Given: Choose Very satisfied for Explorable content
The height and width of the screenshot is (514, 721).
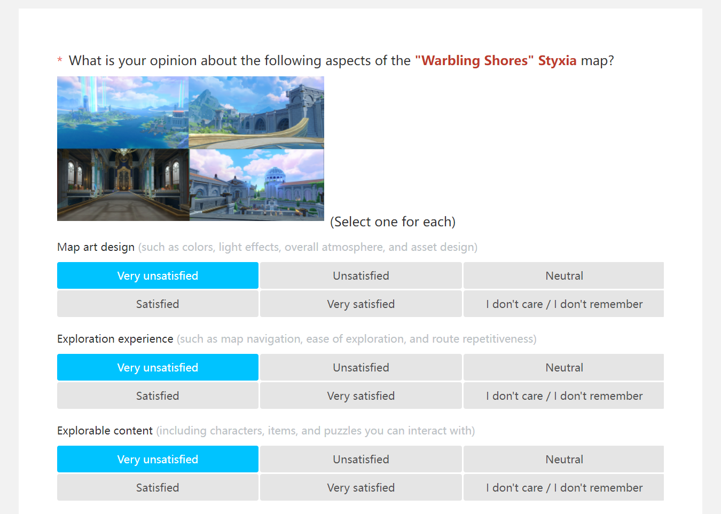Looking at the screenshot, I should tap(361, 487).
